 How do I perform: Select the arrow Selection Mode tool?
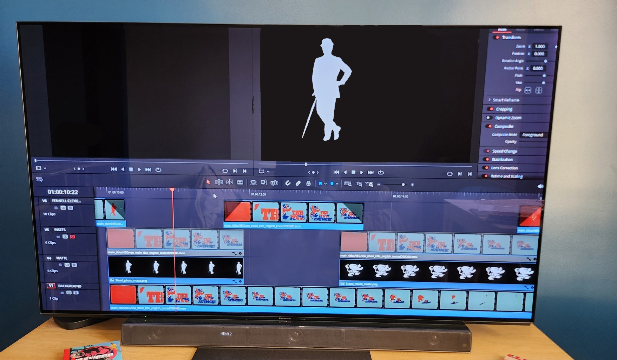click(x=208, y=182)
